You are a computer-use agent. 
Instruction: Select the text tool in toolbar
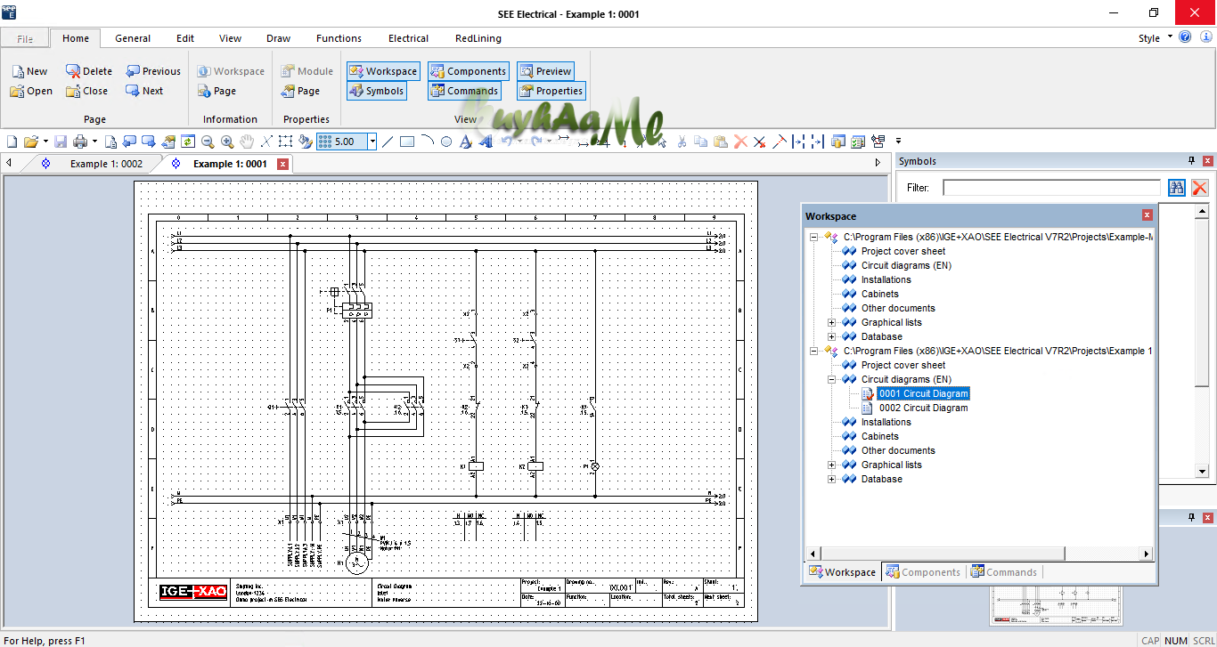465,142
